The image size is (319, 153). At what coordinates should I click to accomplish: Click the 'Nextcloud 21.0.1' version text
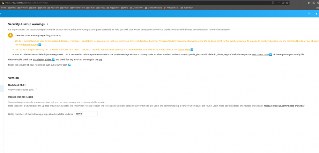pos(17,85)
